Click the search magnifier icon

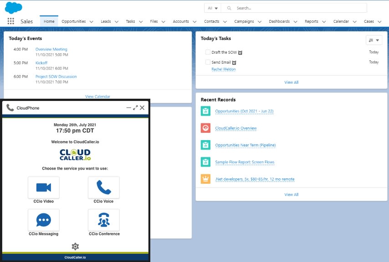229,8
